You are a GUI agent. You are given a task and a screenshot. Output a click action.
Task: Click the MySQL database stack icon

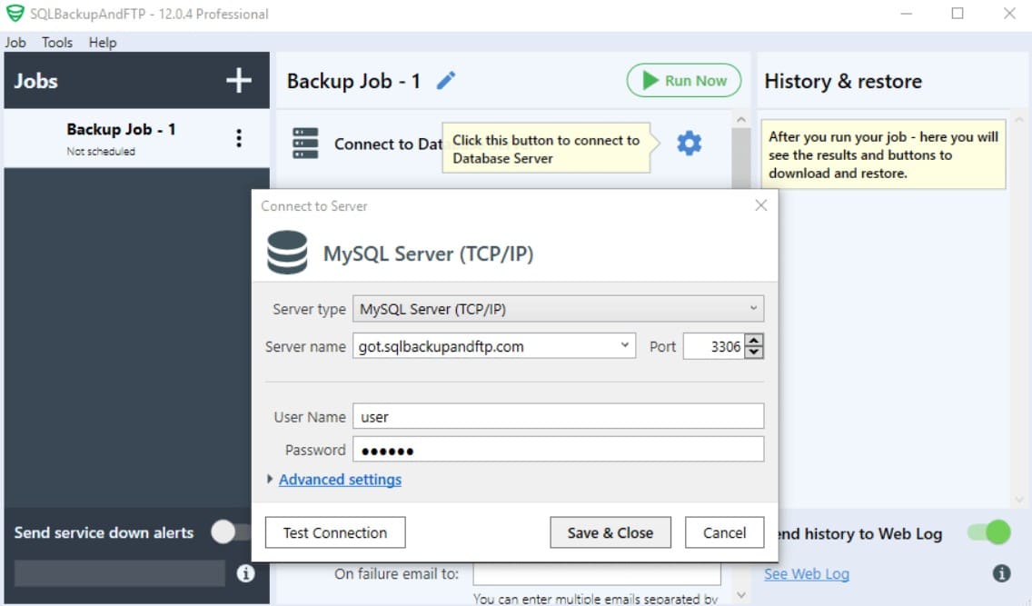[x=287, y=252]
